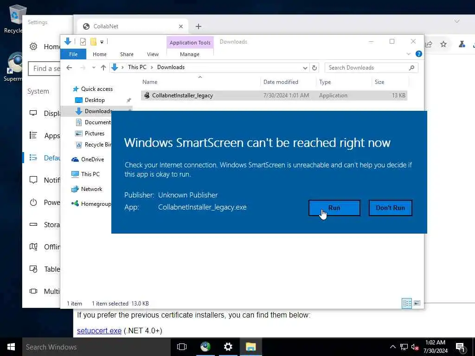The width and height of the screenshot is (475, 356).
Task: Select the Application Tools contextual tab
Action: 190,42
